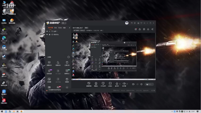201x113 pixels.
Task: Click room number 10662446
Action: click(96, 30)
